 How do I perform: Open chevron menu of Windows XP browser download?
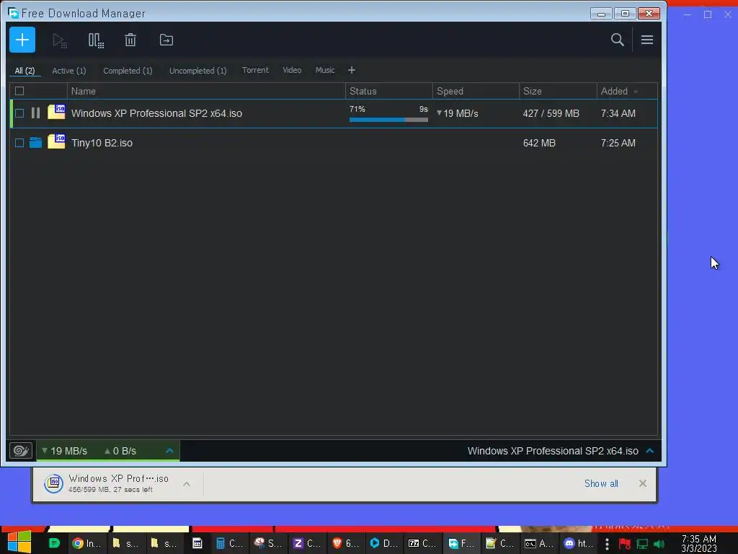pyautogui.click(x=187, y=484)
